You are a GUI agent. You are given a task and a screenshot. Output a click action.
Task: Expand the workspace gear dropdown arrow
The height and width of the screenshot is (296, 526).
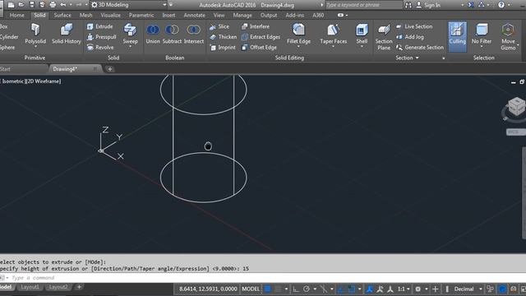click(427, 289)
